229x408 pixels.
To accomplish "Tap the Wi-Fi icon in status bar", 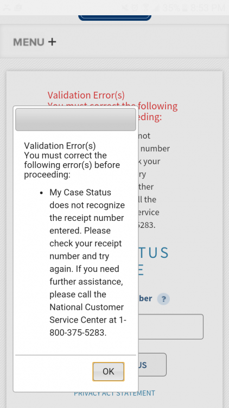I will (146, 8).
